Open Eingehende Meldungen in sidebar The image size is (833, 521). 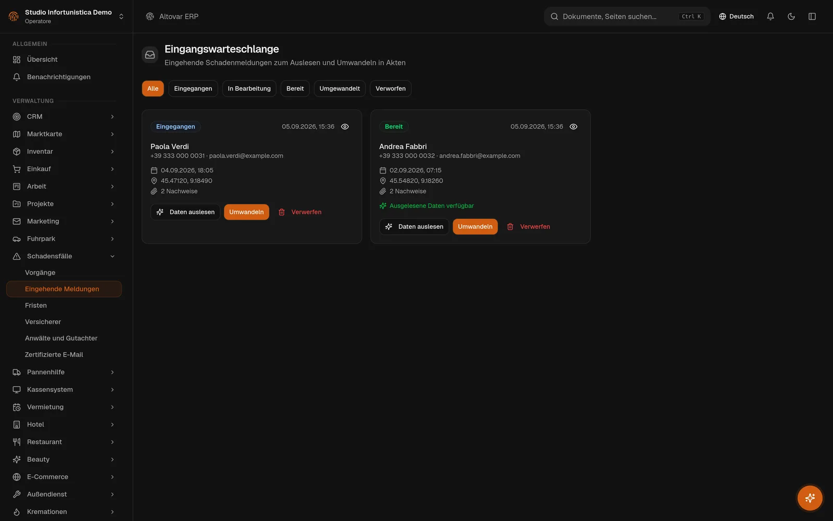coord(64,289)
